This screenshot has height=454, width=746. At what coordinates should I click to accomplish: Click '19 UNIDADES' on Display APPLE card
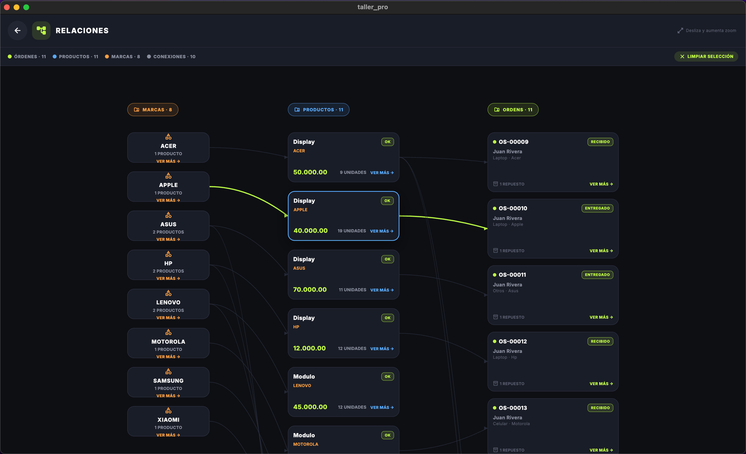352,231
